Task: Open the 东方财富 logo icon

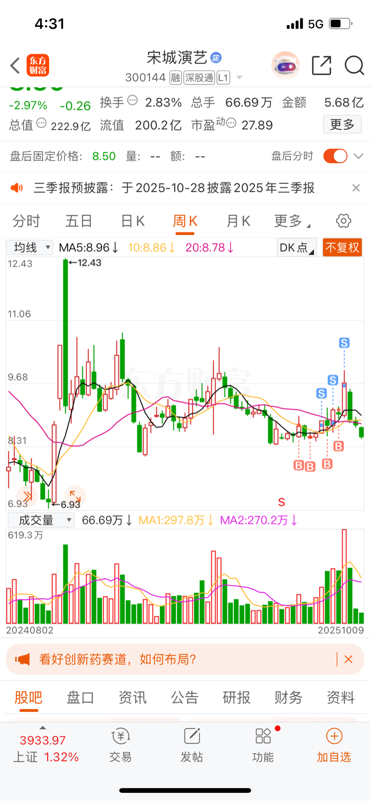Action: 38,66
